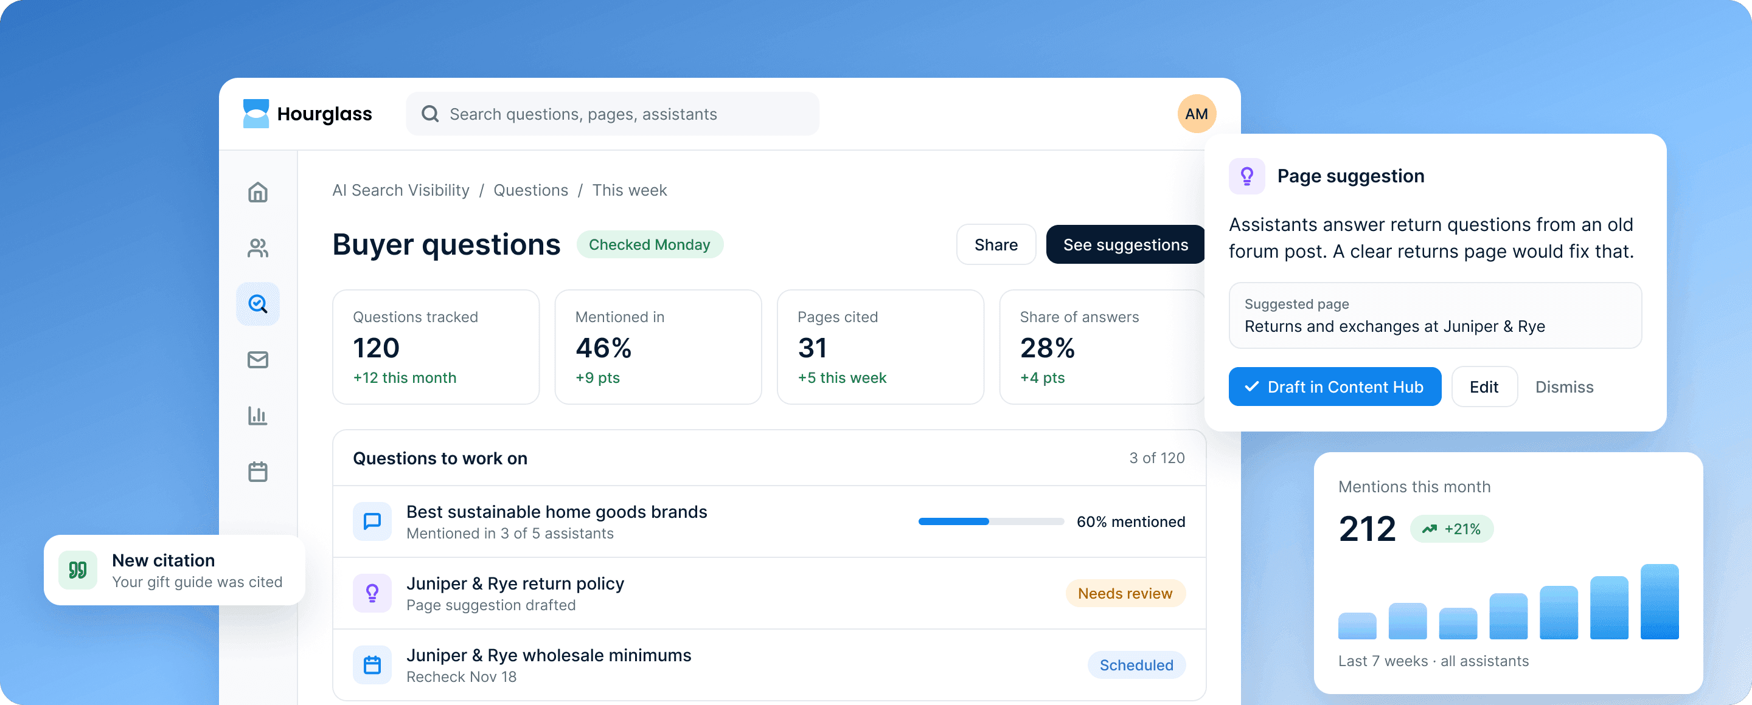1752x705 pixels.
Task: Click the lightbulb icon in Page suggestion card
Action: [1246, 176]
